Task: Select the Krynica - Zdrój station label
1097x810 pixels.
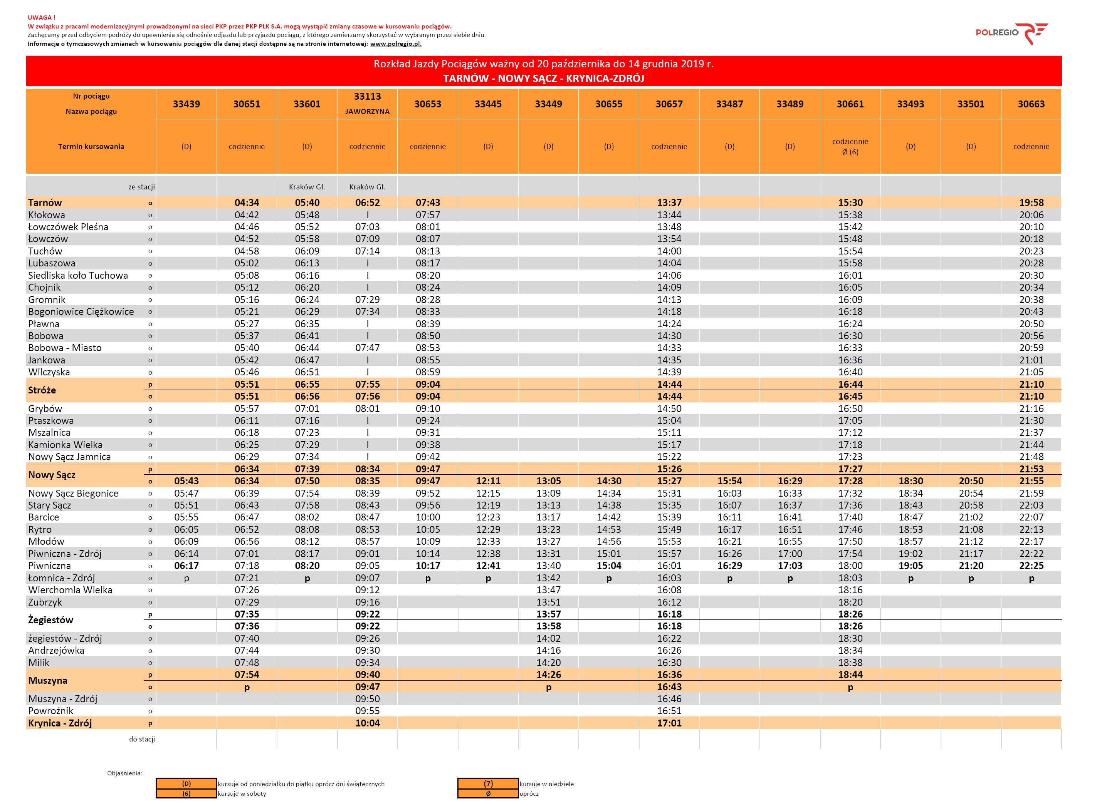Action: (60, 723)
